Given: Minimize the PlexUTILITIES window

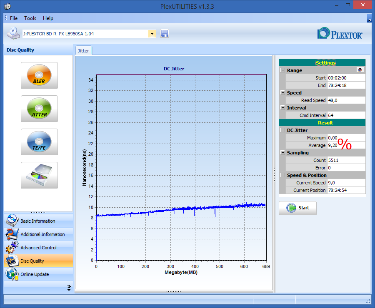Looking at the screenshot, I should (x=337, y=5).
